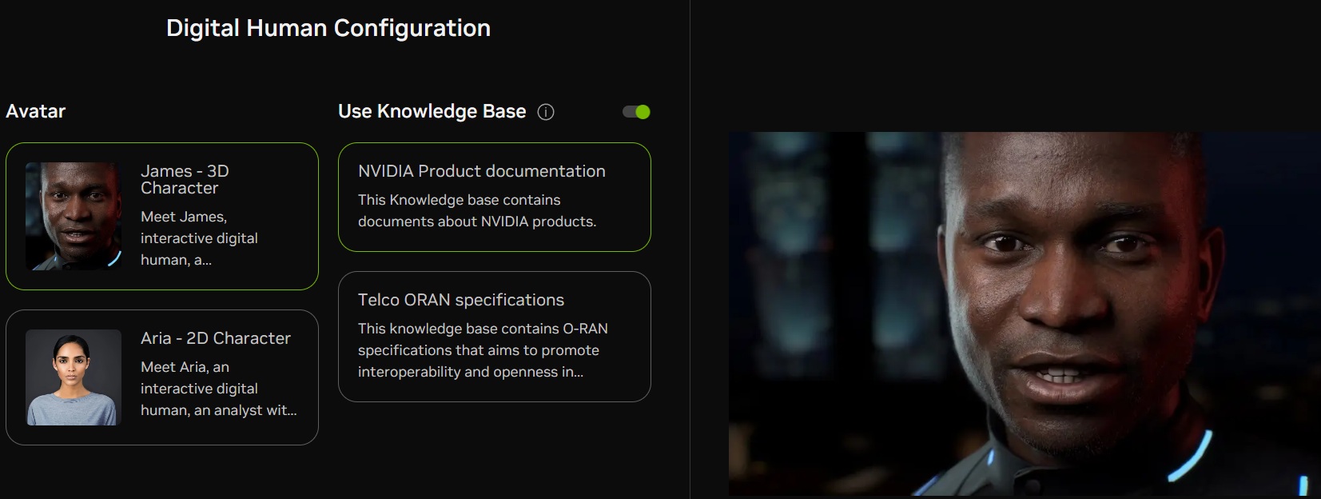Screen dimensions: 1321x499
Task: Click the 'James - 3D Character' title
Action: pos(185,179)
